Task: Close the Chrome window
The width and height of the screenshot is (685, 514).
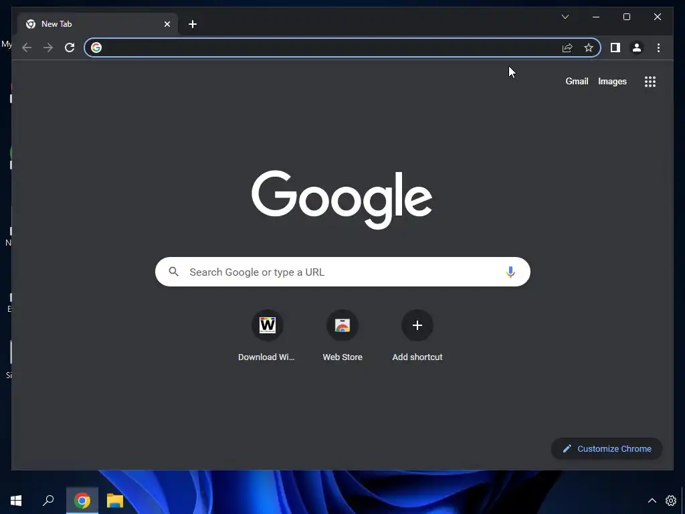Action: 658,17
